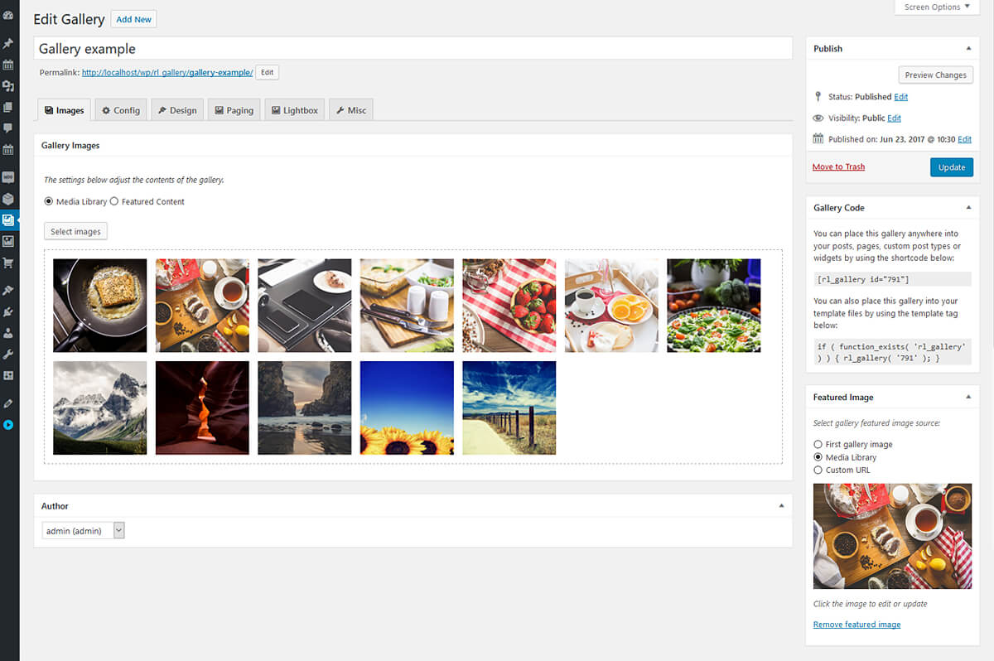The image size is (994, 661).
Task: Click the Remove featured image link
Action: point(856,624)
